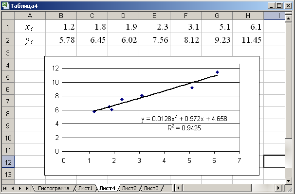295x194 pixels.
Task: Select row 1 header
Action: (8, 27)
